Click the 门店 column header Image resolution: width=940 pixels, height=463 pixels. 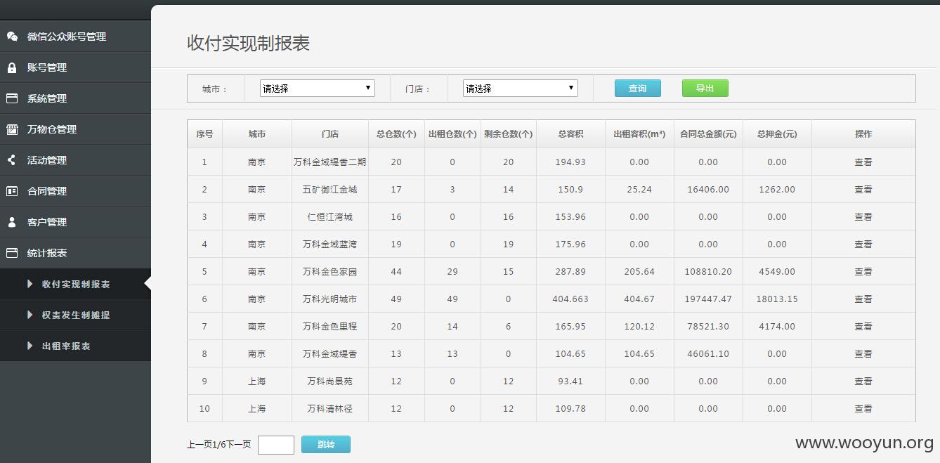330,133
